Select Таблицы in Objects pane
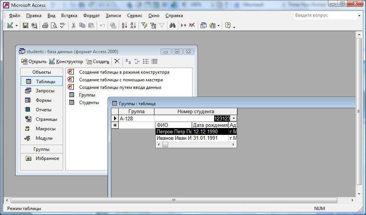Screen dimensions: 366x215 click(41, 81)
